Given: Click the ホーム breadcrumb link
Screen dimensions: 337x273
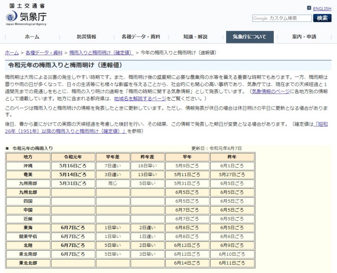Looking at the screenshot, I should [x=12, y=53].
